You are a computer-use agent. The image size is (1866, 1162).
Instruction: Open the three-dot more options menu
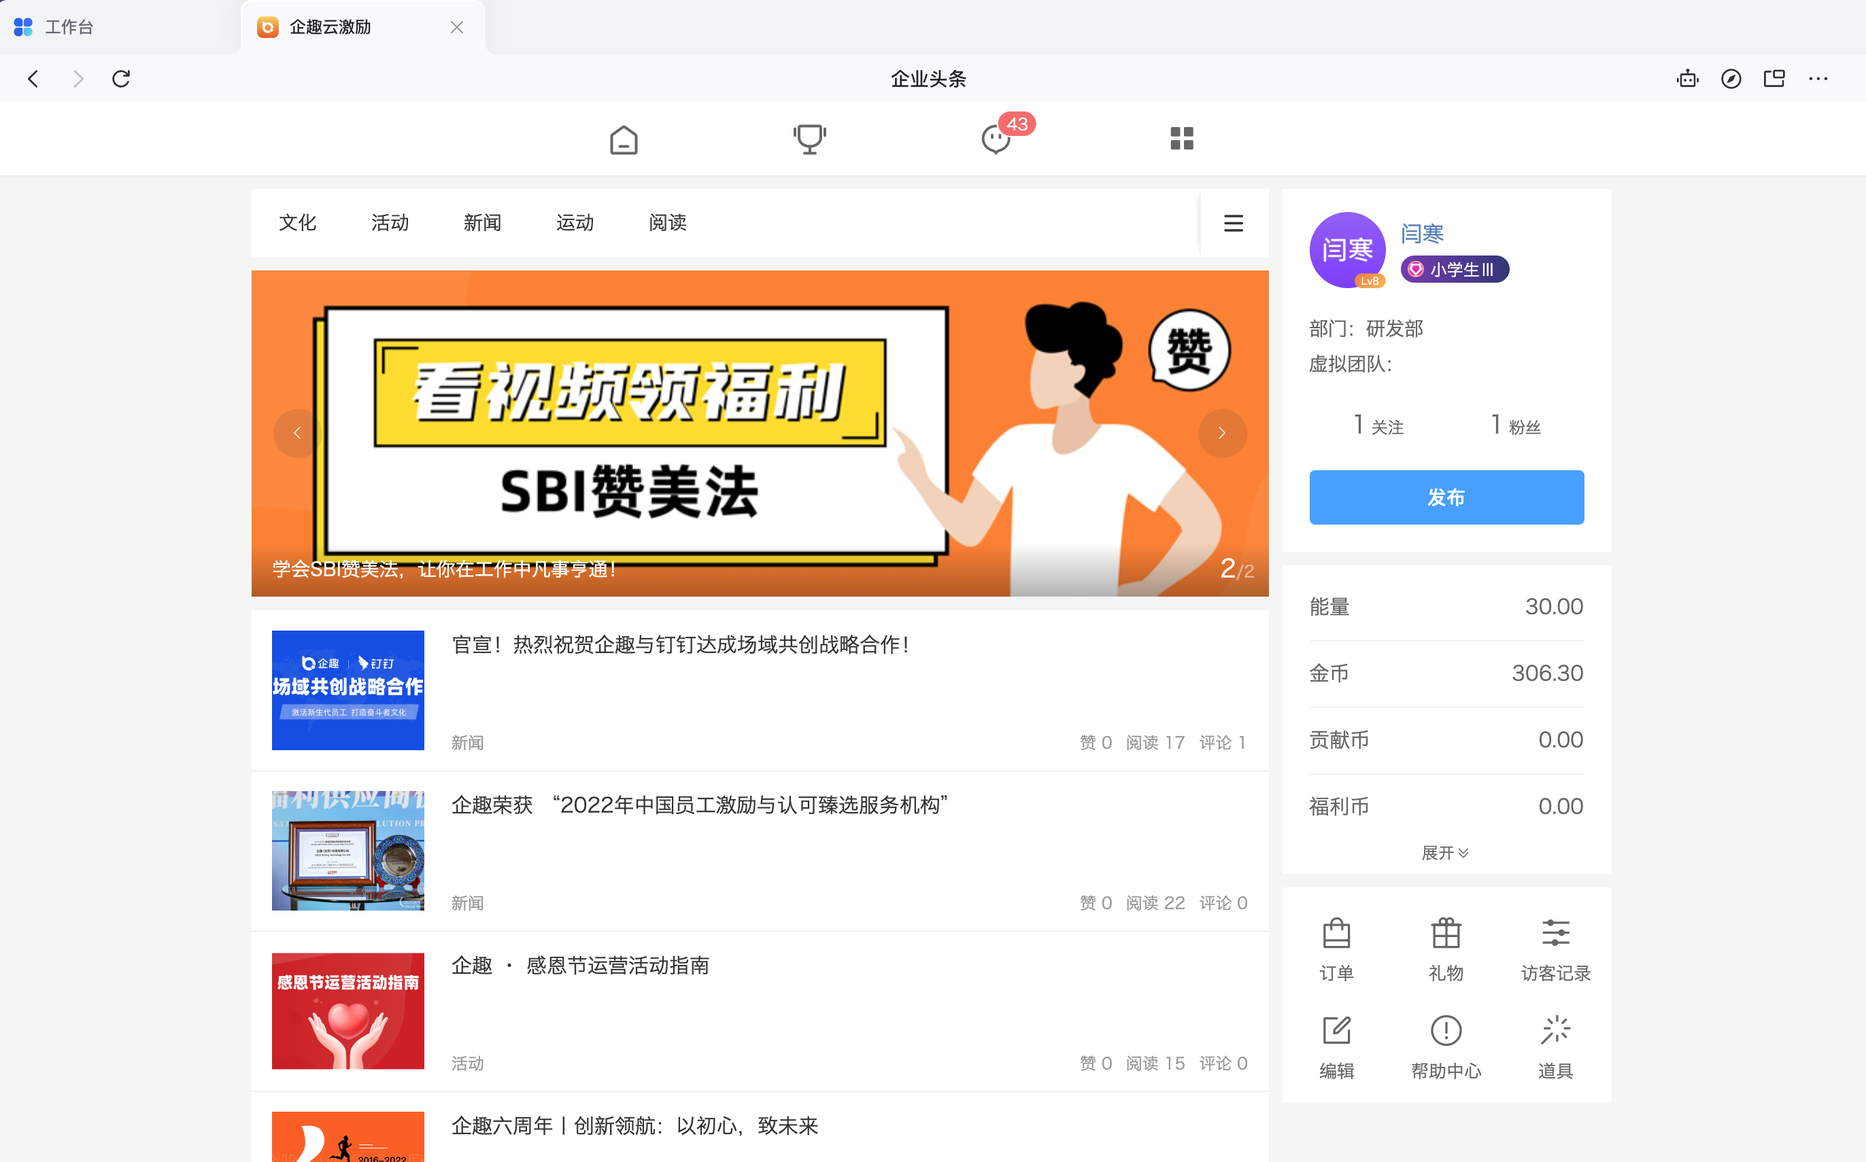click(1818, 78)
